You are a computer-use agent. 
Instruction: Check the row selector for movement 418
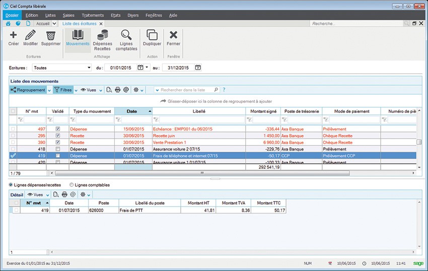(x=13, y=149)
